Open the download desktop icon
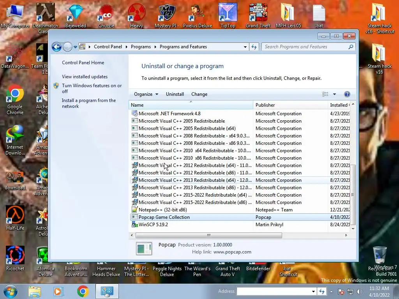The image size is (399, 299). click(15, 181)
